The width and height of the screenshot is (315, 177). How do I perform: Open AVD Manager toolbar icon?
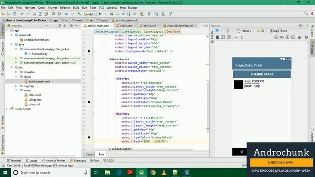[x=142, y=14]
